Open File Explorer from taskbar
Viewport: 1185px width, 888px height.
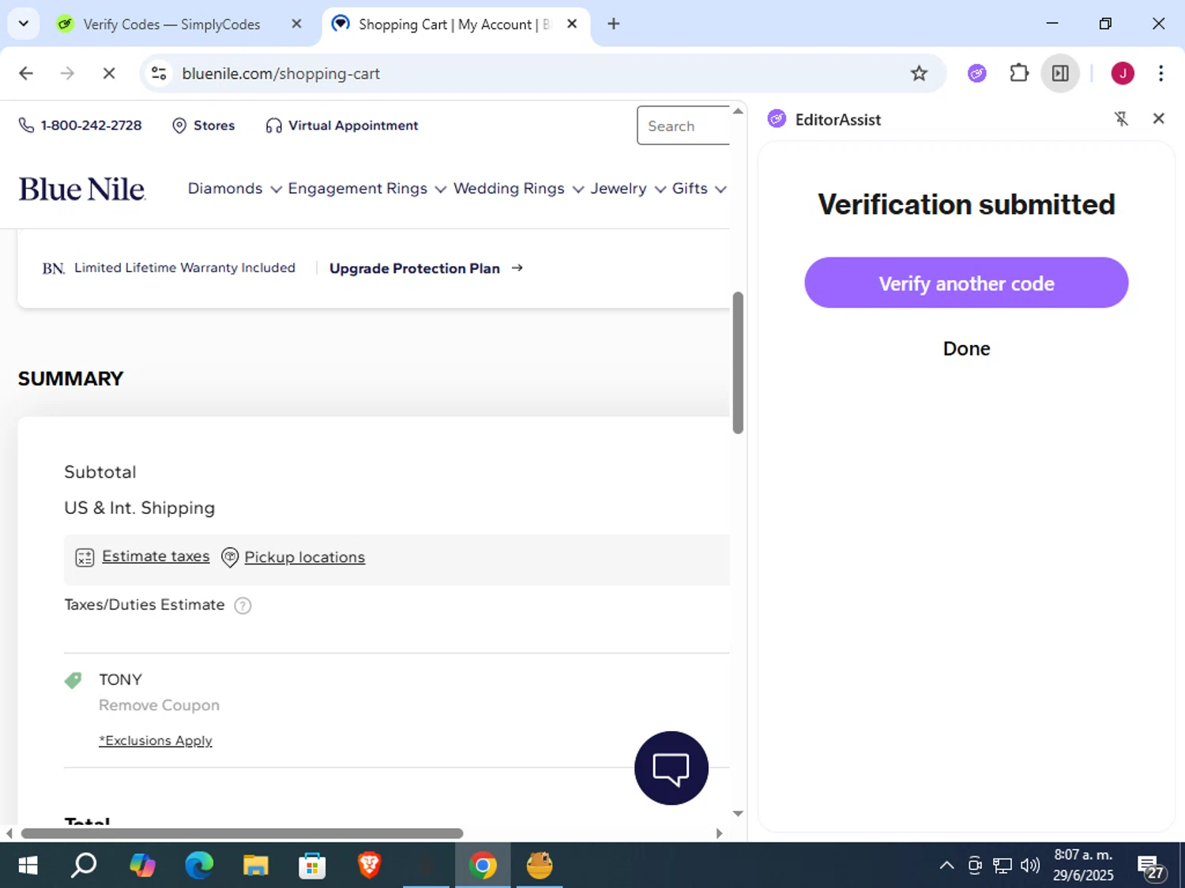pyautogui.click(x=255, y=865)
